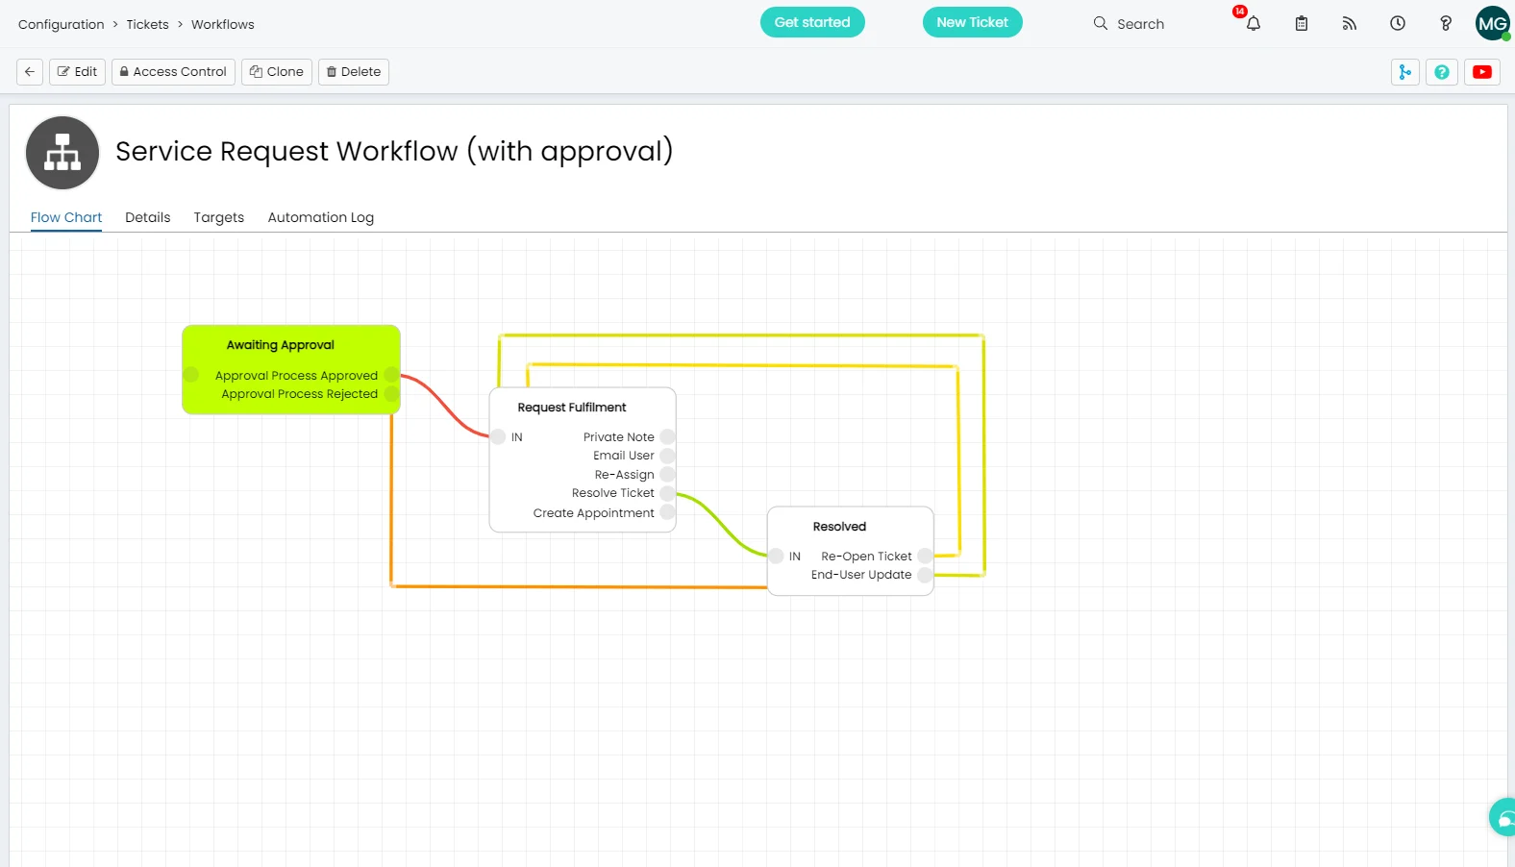1515x867 pixels.
Task: Select the Request Fulfilment node title
Action: [572, 408]
